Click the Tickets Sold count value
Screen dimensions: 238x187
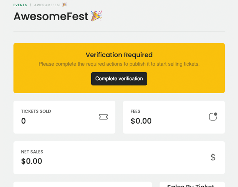[23, 121]
